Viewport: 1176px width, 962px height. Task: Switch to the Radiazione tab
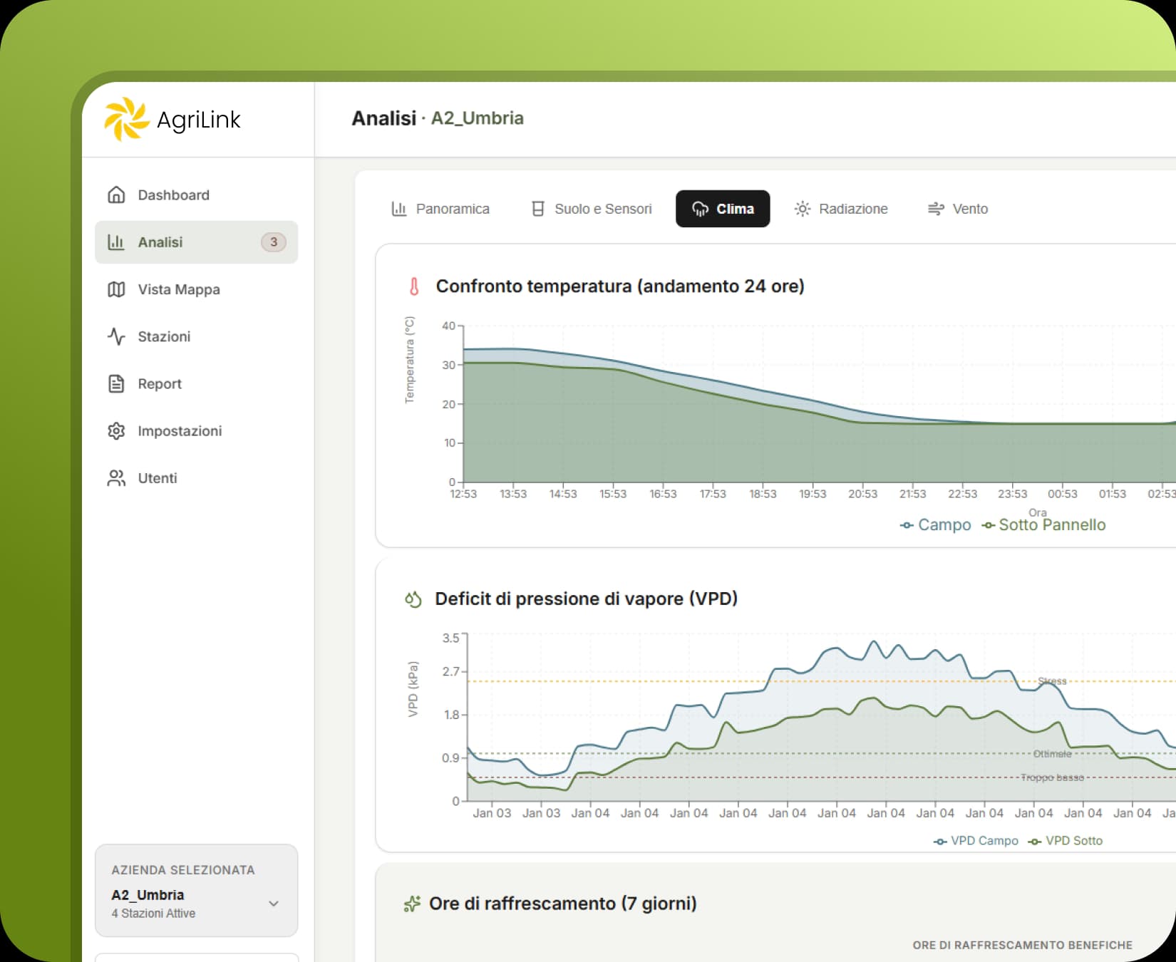(x=841, y=209)
